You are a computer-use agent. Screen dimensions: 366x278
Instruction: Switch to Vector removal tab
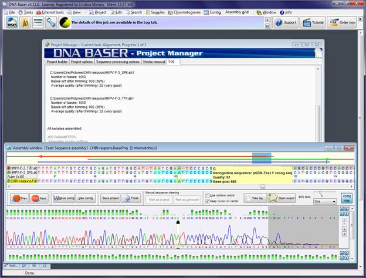point(154,62)
